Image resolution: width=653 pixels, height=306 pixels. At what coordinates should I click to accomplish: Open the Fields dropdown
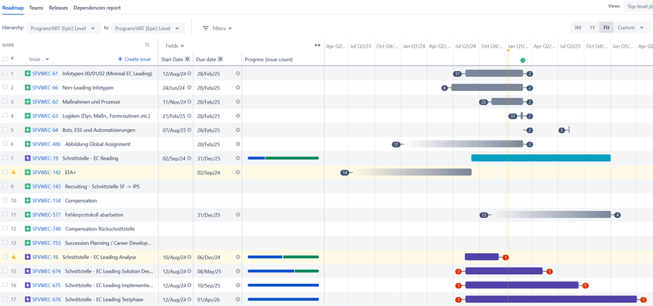[175, 46]
